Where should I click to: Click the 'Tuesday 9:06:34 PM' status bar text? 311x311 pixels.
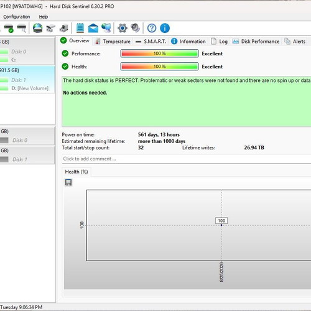click(x=21, y=307)
